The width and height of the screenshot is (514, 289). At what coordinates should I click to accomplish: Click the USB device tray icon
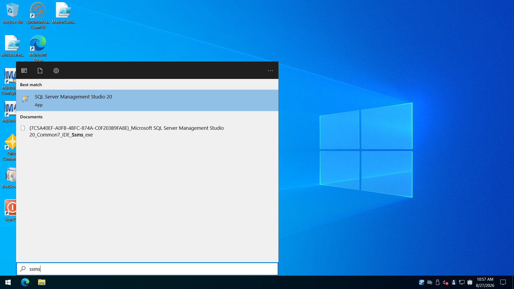[x=438, y=282]
